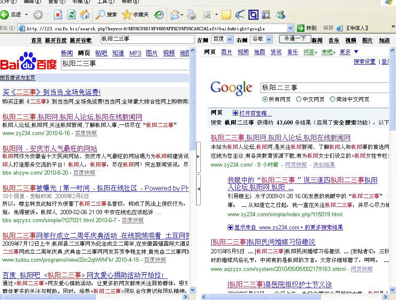Open the 类似结果 link
This screenshot has width=396, height=300.
(x=324, y=165)
